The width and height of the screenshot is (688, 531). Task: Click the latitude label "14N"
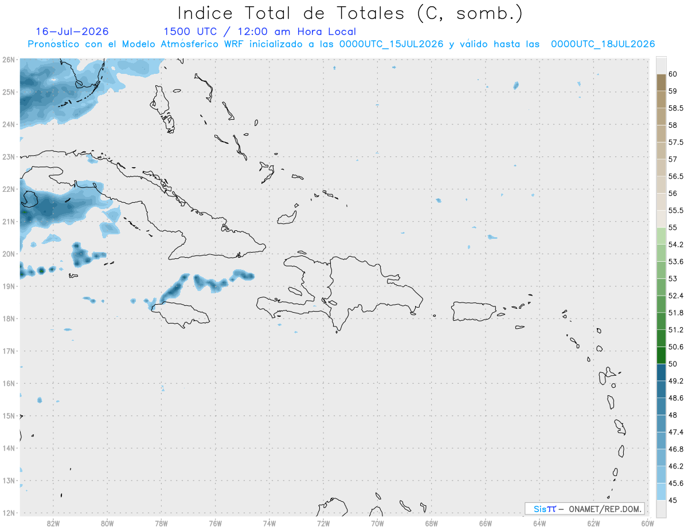click(8, 448)
